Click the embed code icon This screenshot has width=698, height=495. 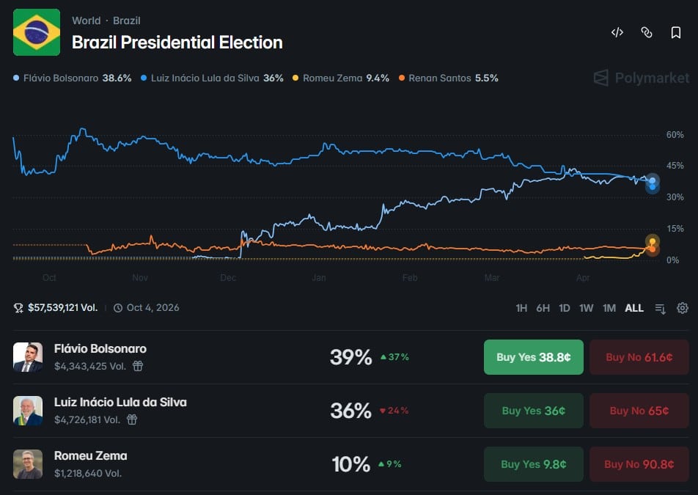(x=617, y=32)
